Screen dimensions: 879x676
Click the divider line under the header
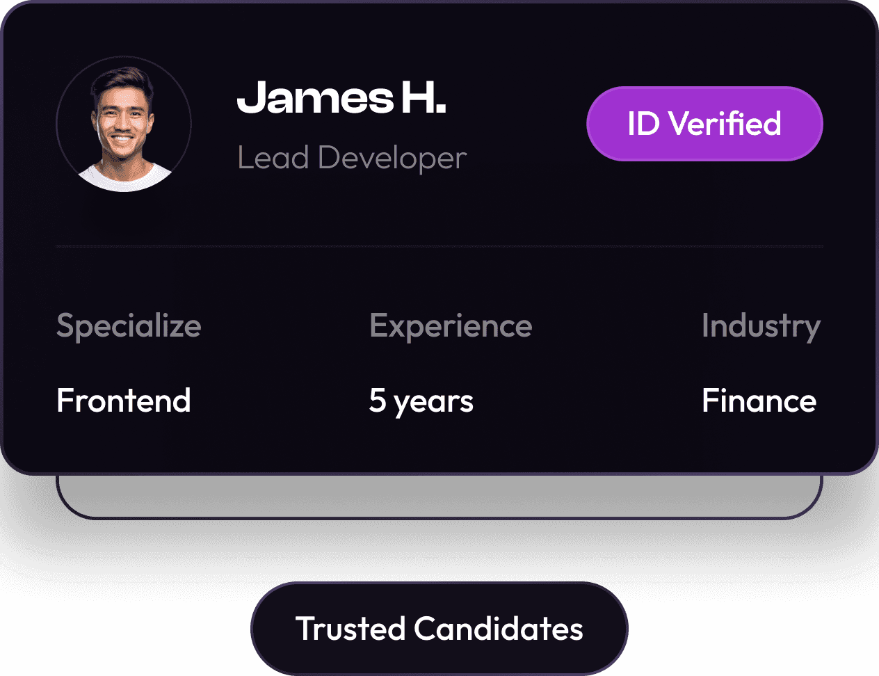(439, 246)
